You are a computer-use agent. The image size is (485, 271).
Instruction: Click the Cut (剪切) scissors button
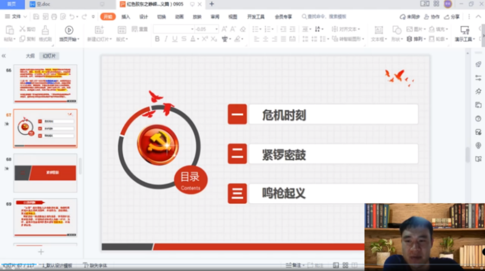point(27,29)
